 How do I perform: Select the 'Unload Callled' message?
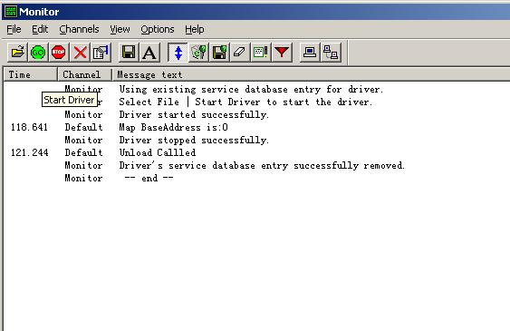tap(158, 152)
